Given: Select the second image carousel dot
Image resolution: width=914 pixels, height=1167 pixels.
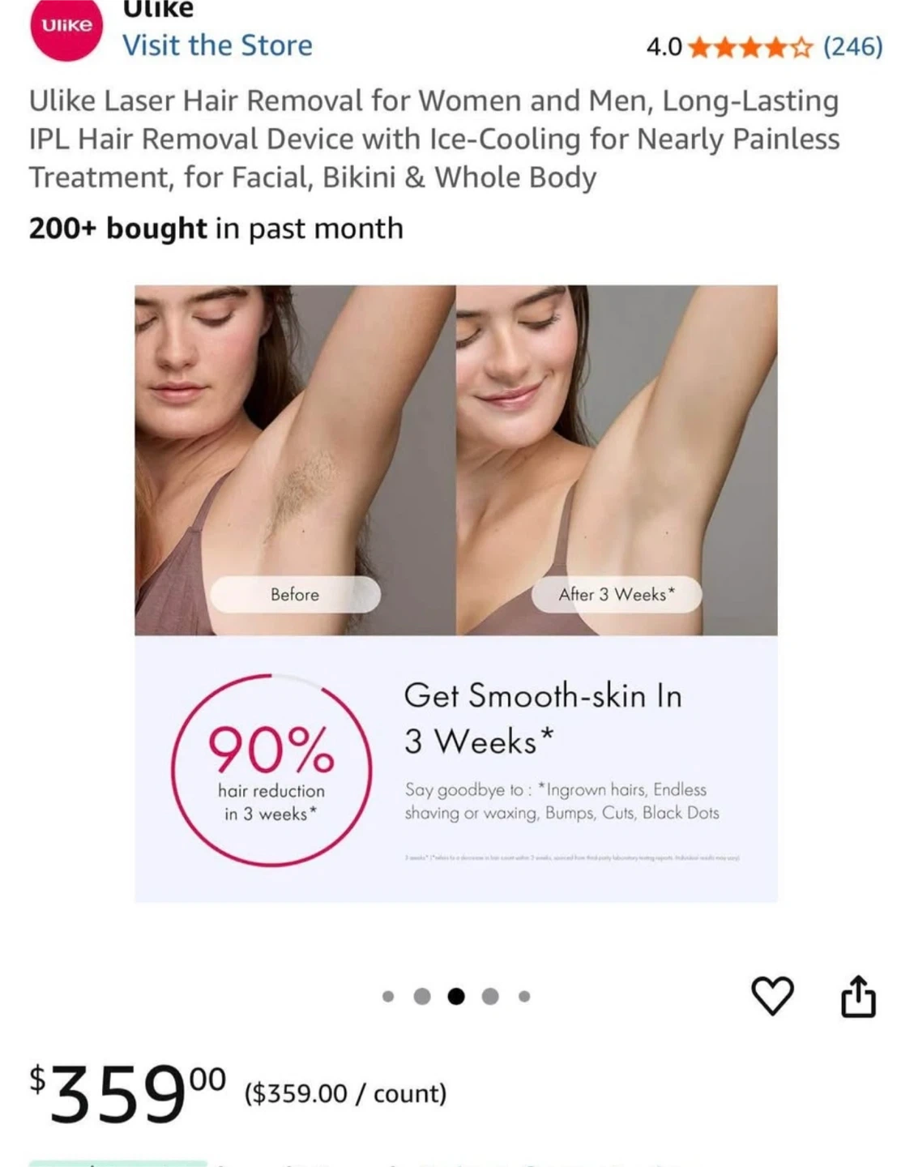Looking at the screenshot, I should [422, 997].
